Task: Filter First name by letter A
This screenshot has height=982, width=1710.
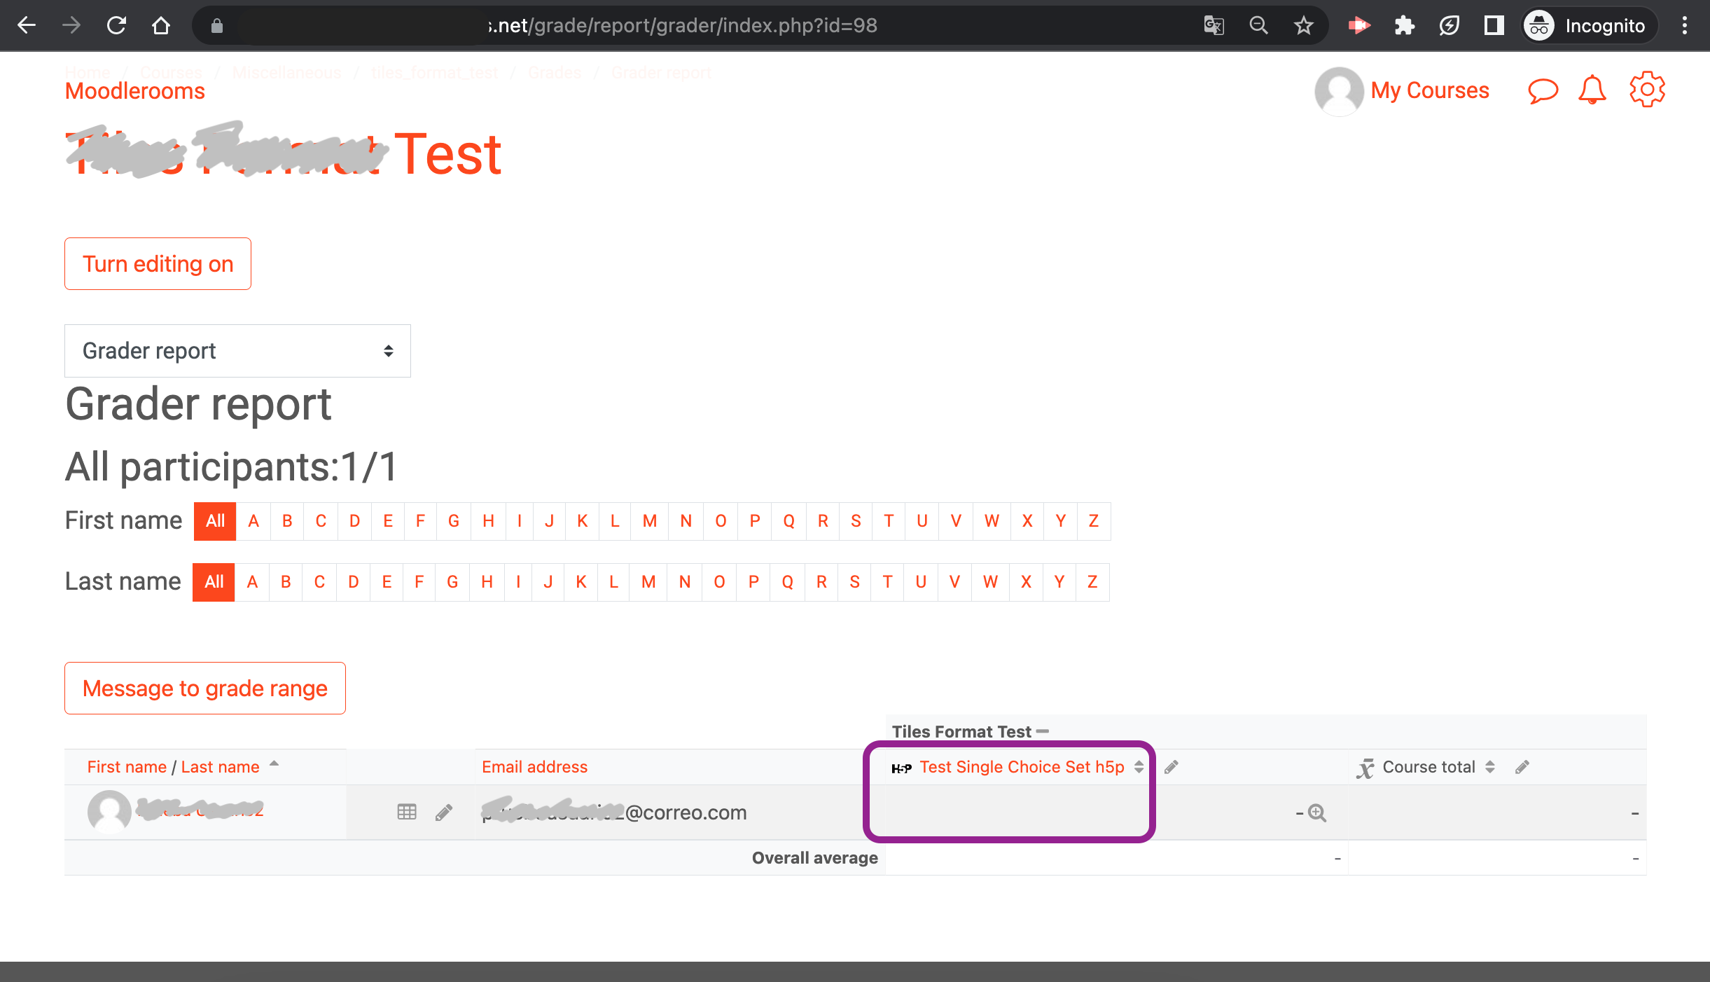Action: (253, 521)
